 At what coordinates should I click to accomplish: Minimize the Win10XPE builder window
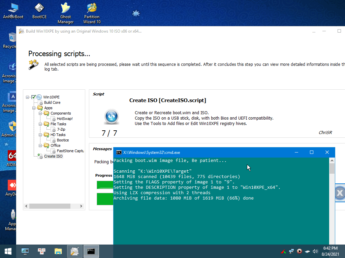[324, 31]
